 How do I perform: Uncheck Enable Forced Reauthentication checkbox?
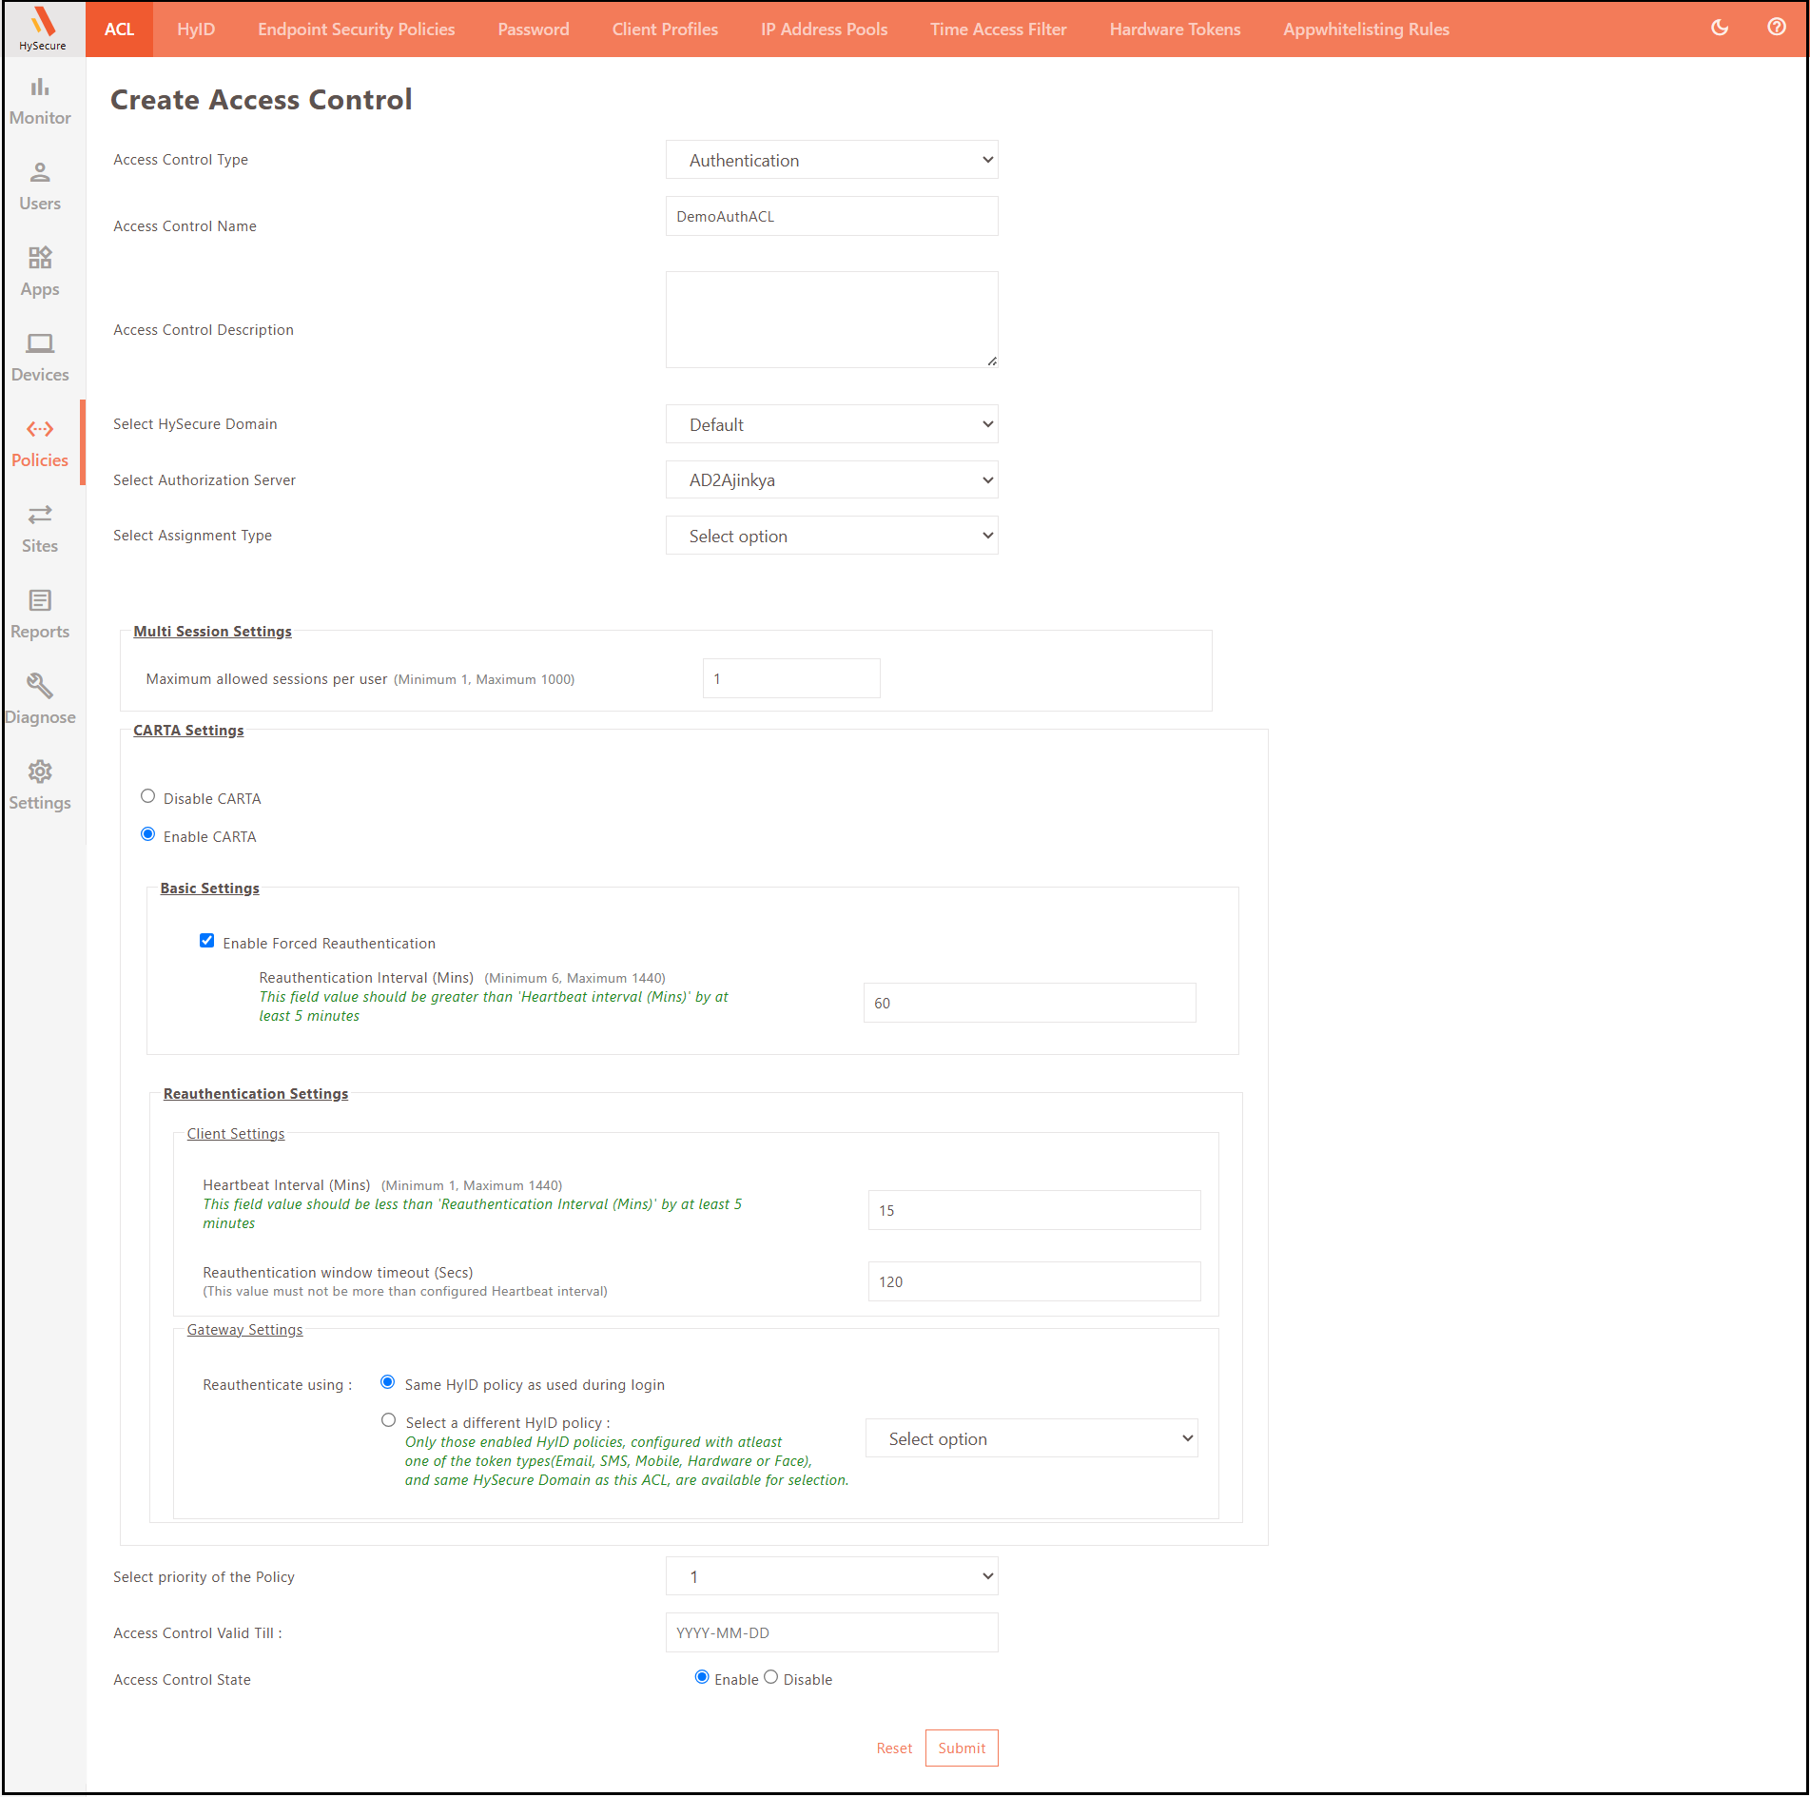(206, 942)
